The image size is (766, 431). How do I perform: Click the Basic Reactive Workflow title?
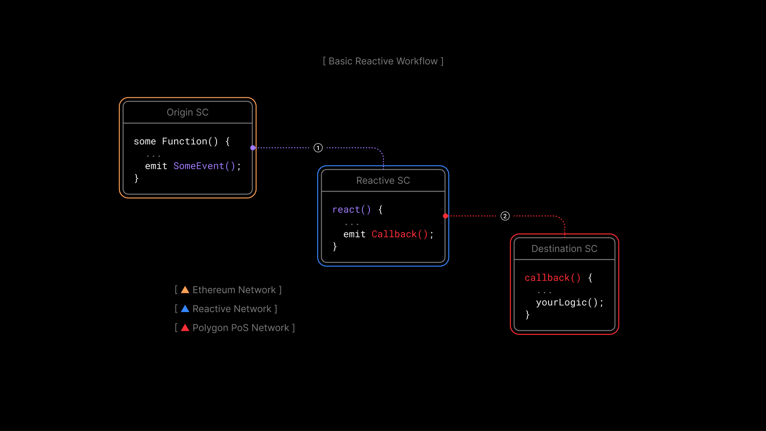point(383,61)
